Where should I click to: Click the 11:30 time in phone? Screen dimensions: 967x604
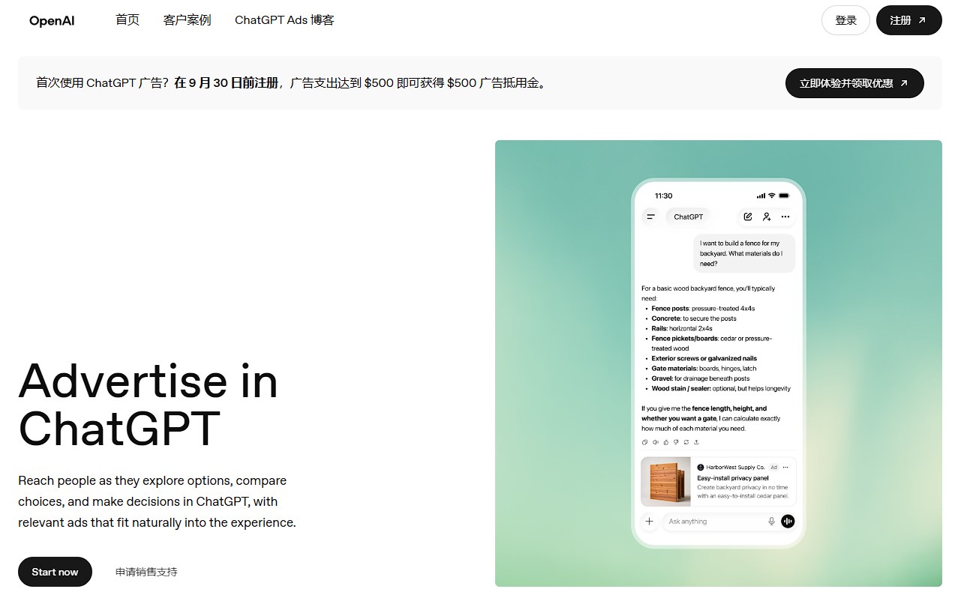click(663, 196)
